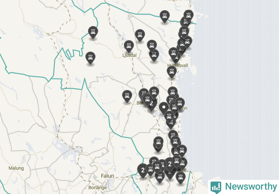Select the cluster marker 2 near Gävle
This screenshot has width=279, height=194.
coord(170,164)
